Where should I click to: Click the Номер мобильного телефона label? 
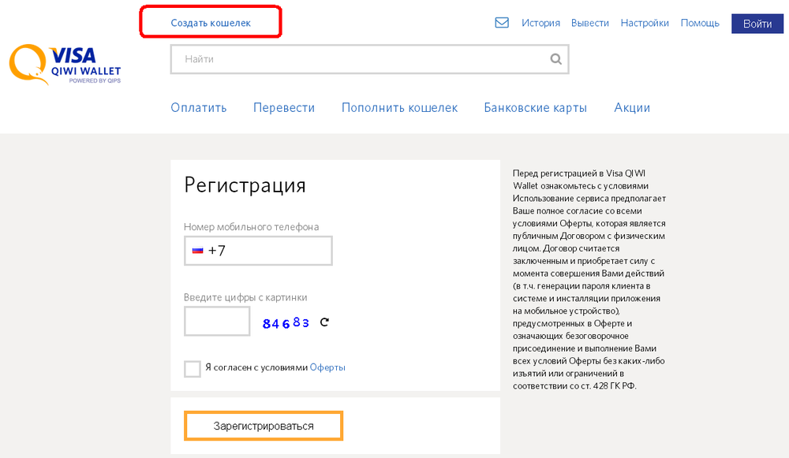(251, 227)
